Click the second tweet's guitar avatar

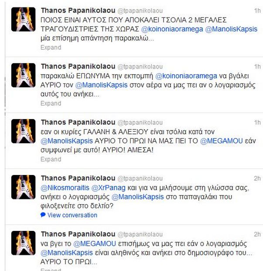[23, 76]
